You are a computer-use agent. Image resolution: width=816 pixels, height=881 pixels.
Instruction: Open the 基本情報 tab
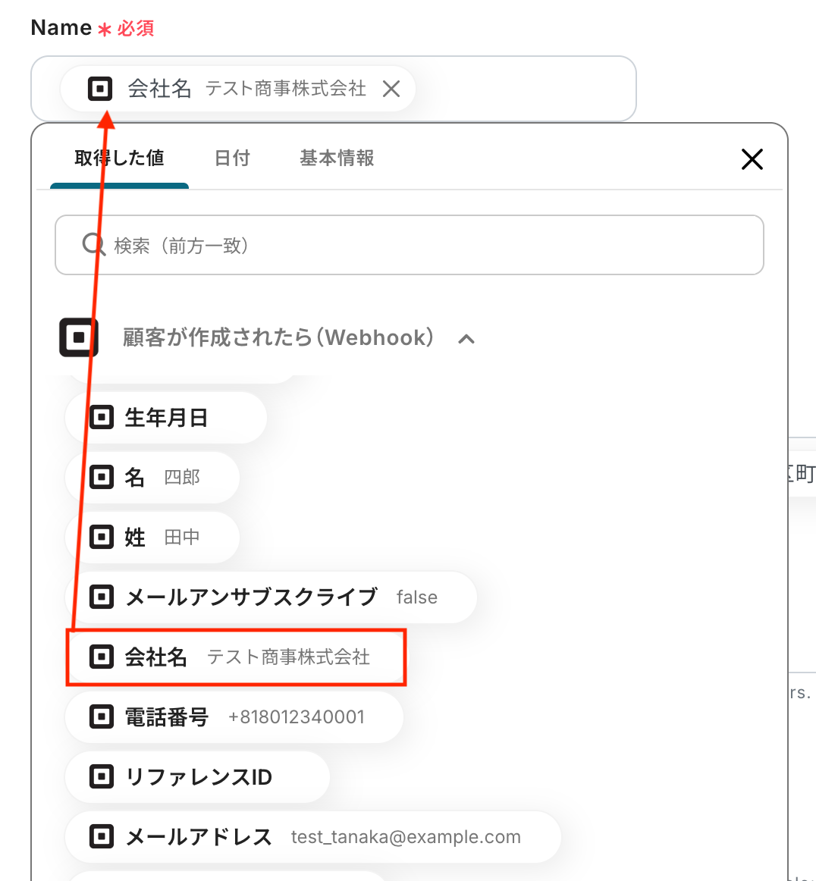(337, 158)
